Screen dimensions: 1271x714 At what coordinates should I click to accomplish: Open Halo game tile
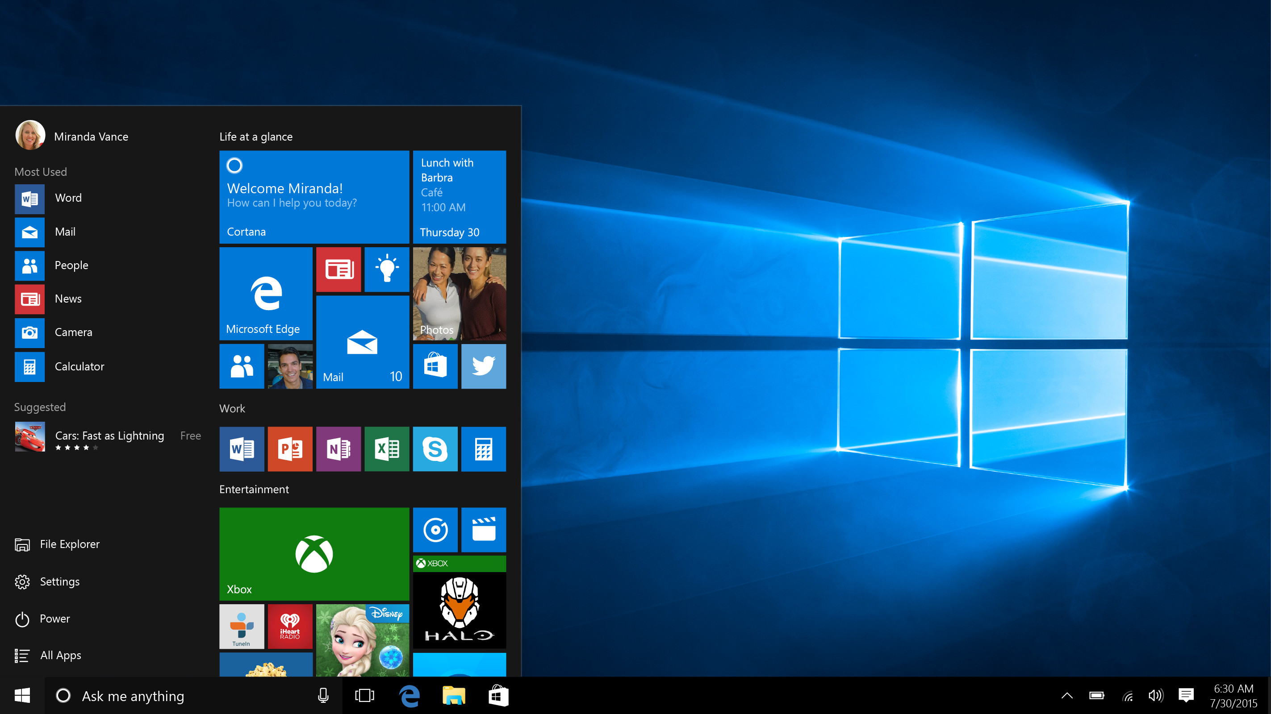(459, 609)
